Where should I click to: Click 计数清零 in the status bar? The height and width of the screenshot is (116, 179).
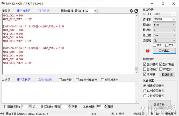139,114
